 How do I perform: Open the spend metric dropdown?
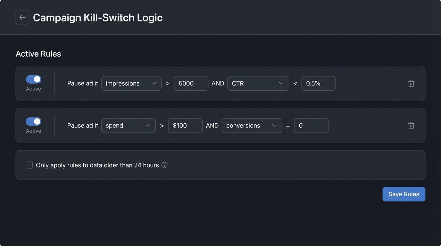coord(128,125)
